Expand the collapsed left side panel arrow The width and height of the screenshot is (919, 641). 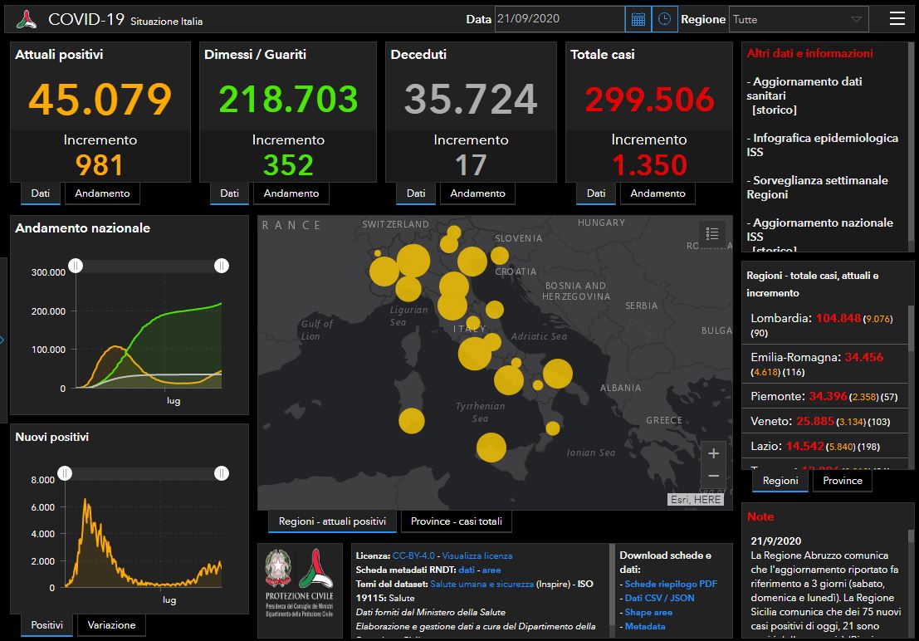pyautogui.click(x=2, y=339)
